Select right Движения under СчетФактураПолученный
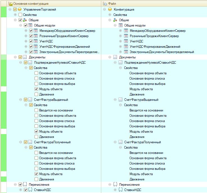Image resolution: width=207 pixels, height=193 pixels. click(x=137, y=179)
